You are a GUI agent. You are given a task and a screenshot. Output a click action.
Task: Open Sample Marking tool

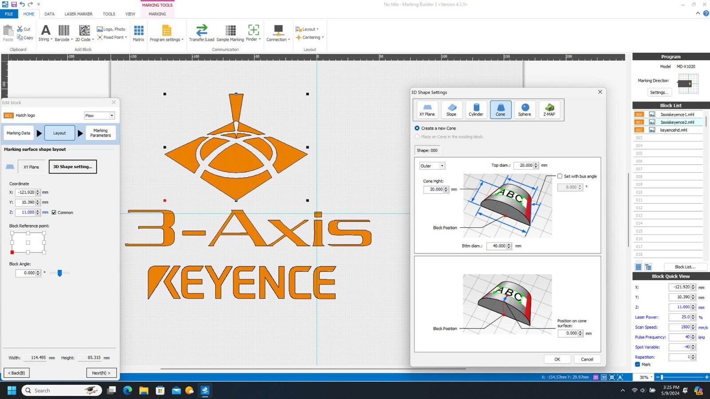230,33
